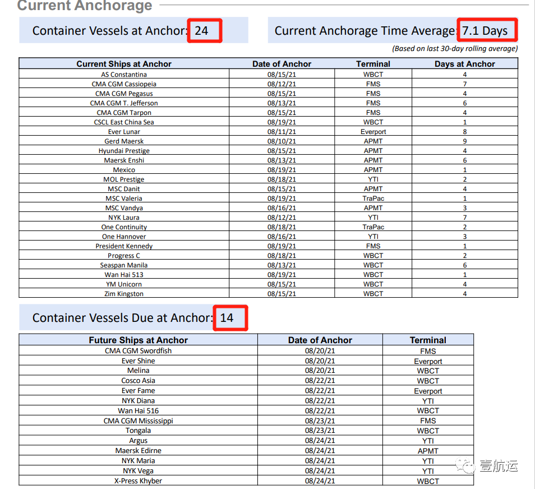This screenshot has height=489, width=535.
Task: Select ship name 'CMA CGM Tarpon'
Action: tap(124, 113)
